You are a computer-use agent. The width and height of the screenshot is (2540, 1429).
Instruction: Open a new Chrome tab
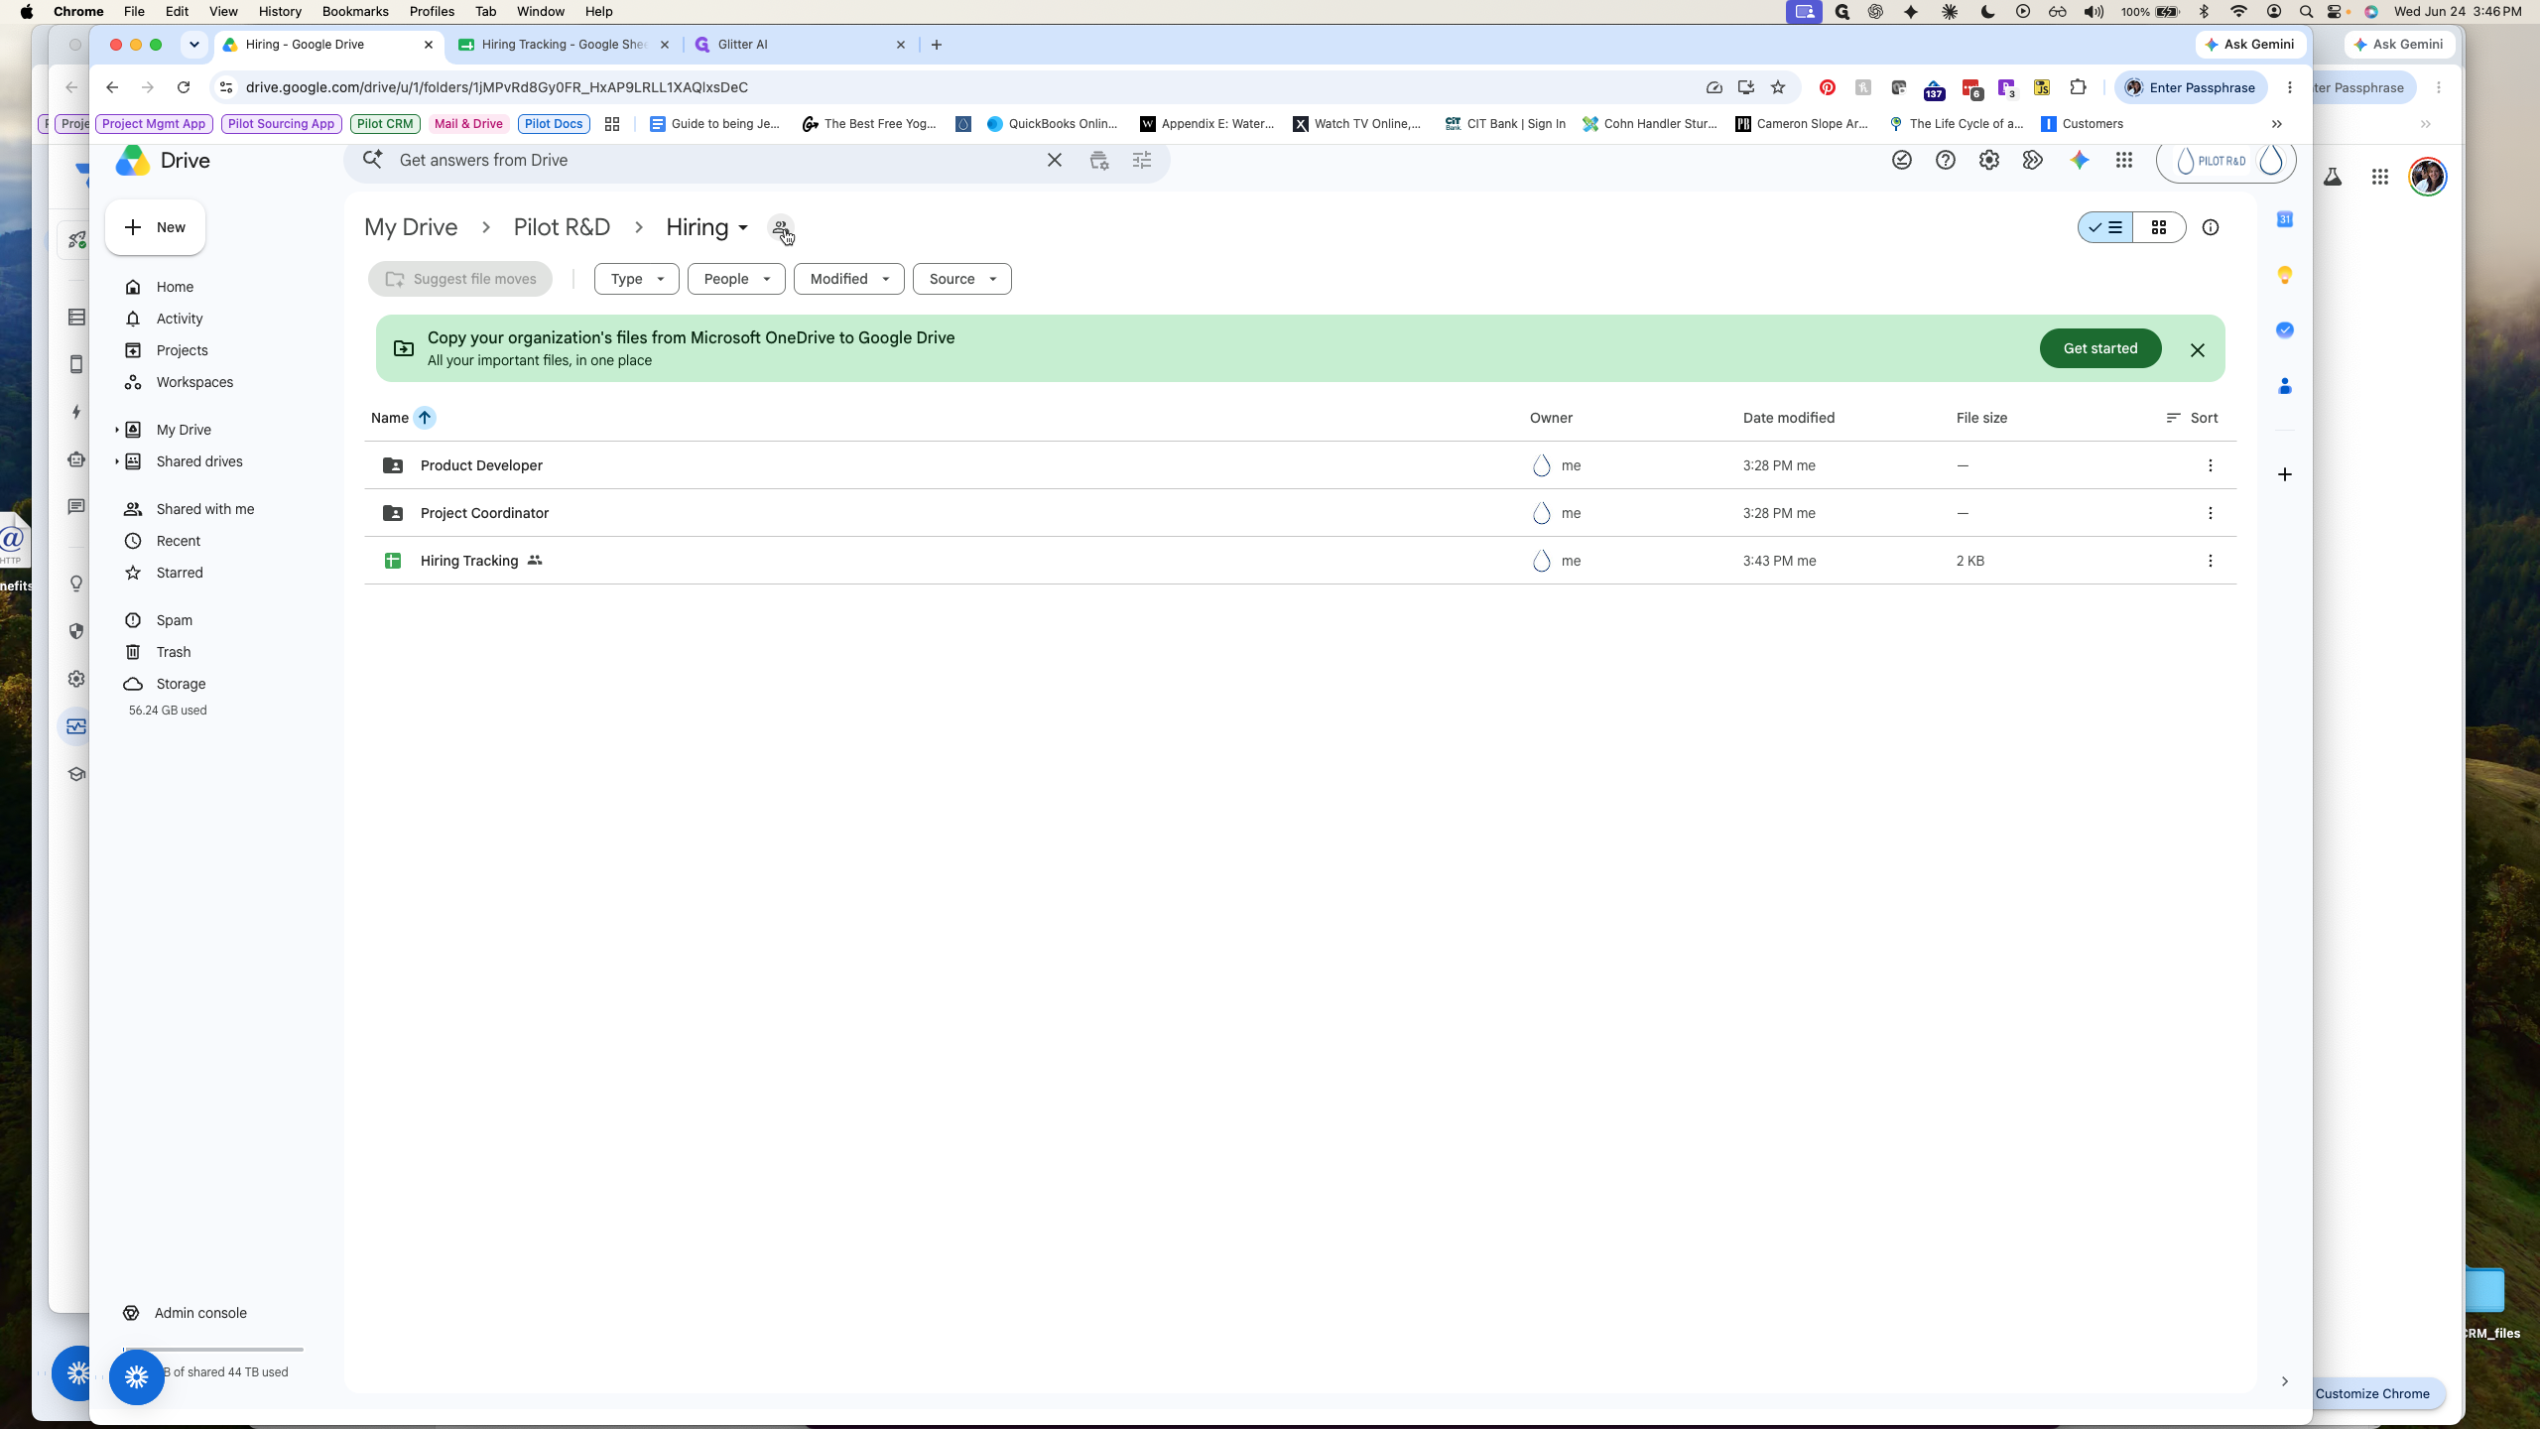pyautogui.click(x=937, y=45)
